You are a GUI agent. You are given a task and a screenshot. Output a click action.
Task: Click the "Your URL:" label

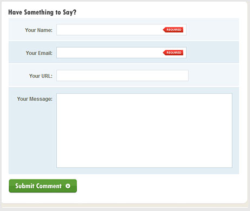tap(41, 76)
